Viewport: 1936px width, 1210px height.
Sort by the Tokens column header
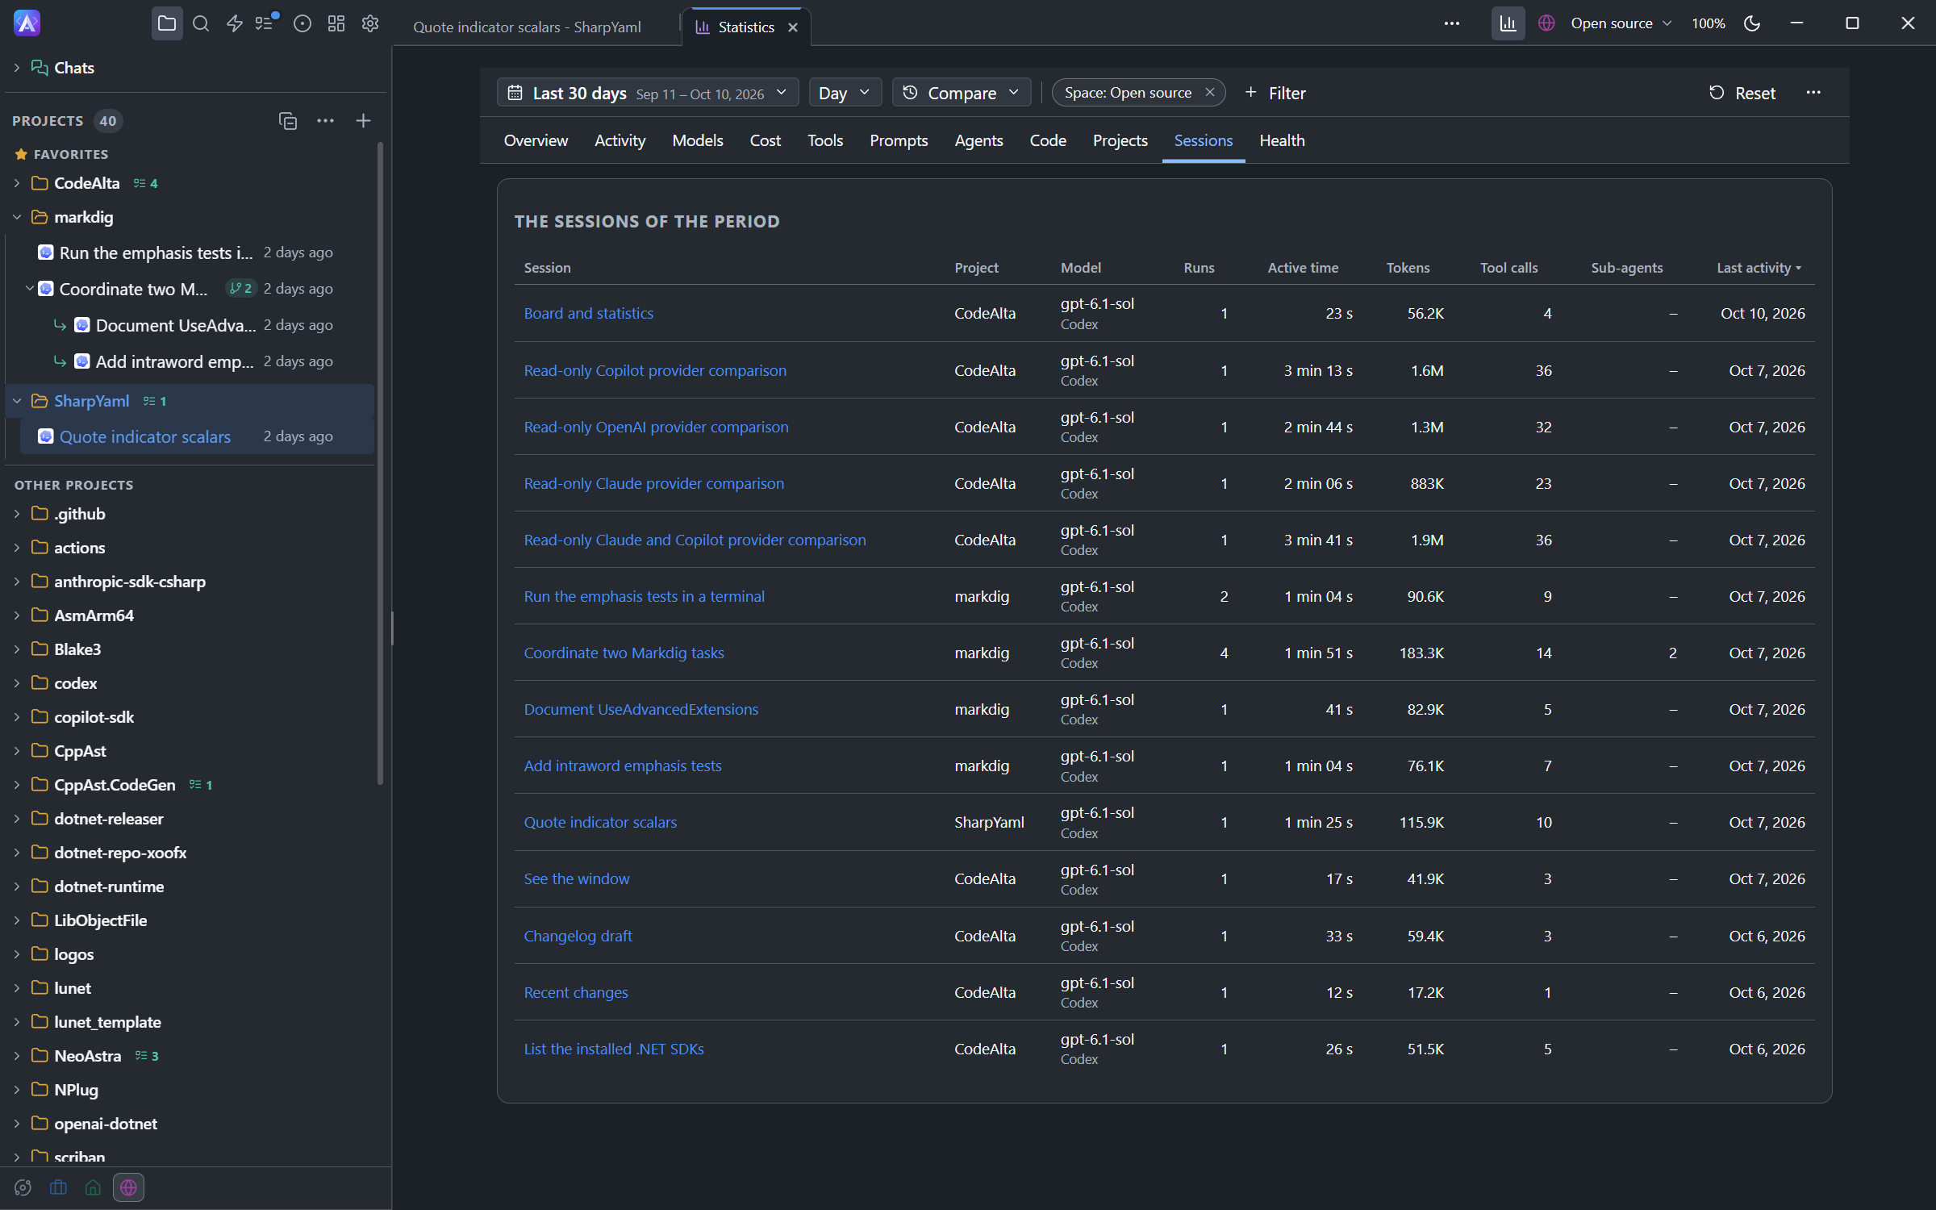(1408, 268)
